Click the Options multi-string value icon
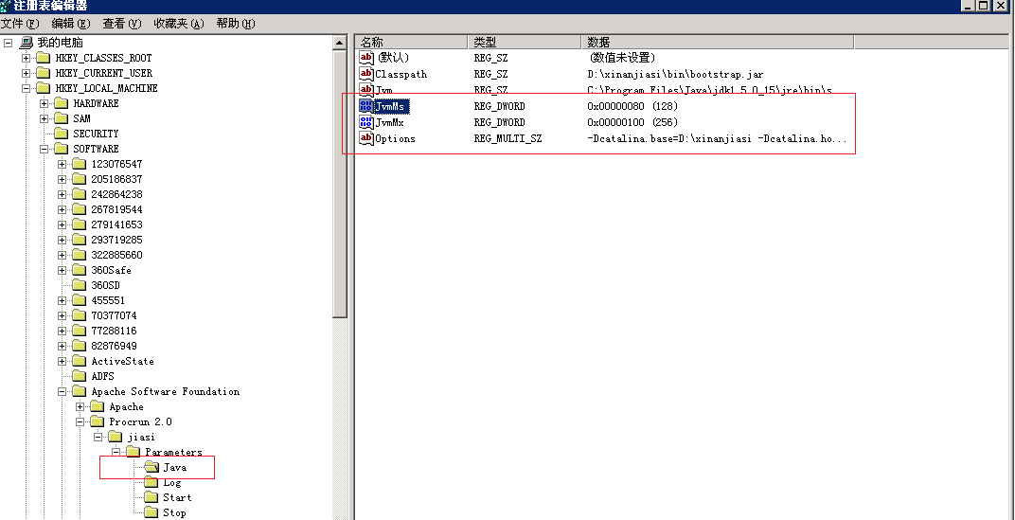Screen dimensions: 1015x520 coord(366,138)
